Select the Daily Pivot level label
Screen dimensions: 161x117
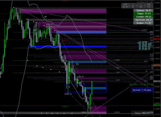click(65, 67)
